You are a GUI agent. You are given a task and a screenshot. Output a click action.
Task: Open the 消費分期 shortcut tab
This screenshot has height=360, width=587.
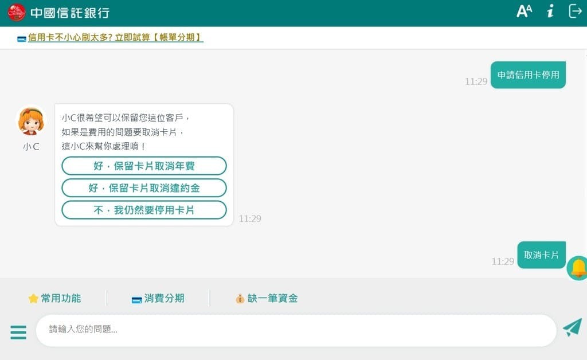tap(158, 298)
